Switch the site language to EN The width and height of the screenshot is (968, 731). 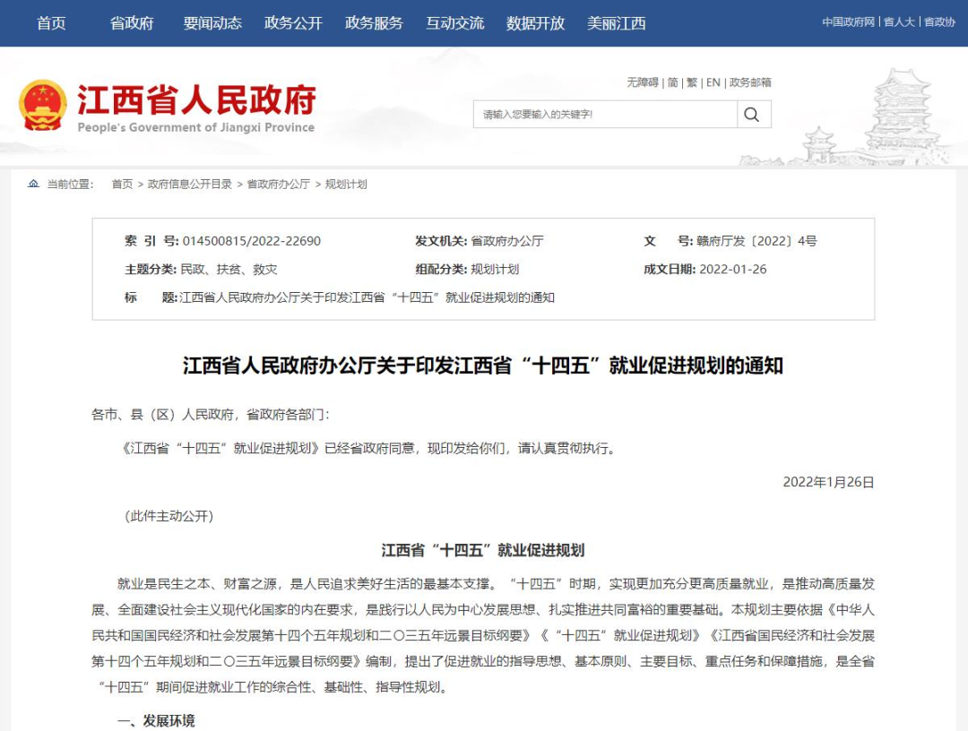[713, 82]
